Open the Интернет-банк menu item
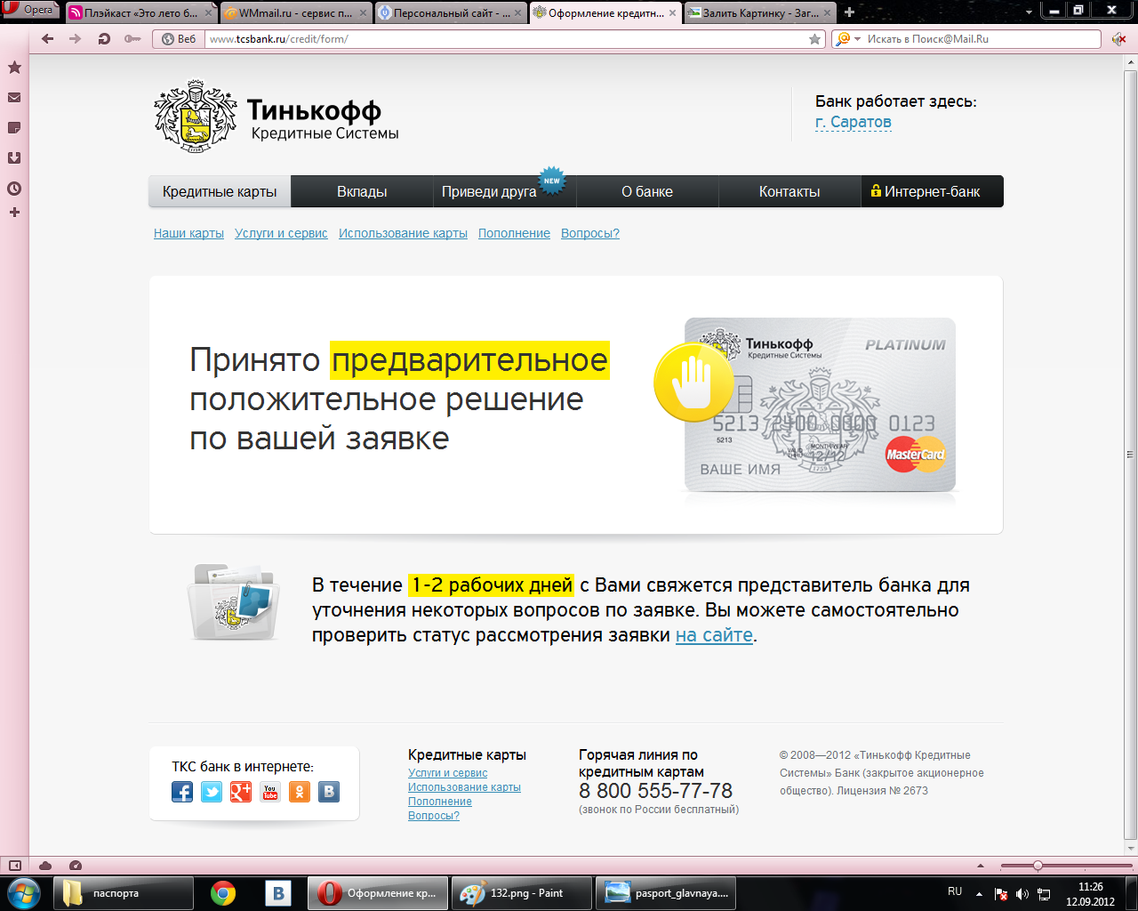Image resolution: width=1138 pixels, height=911 pixels. click(933, 191)
